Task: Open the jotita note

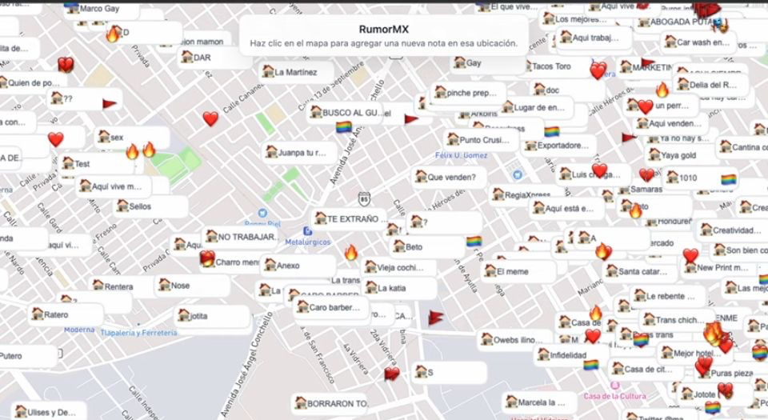Action: [211, 316]
